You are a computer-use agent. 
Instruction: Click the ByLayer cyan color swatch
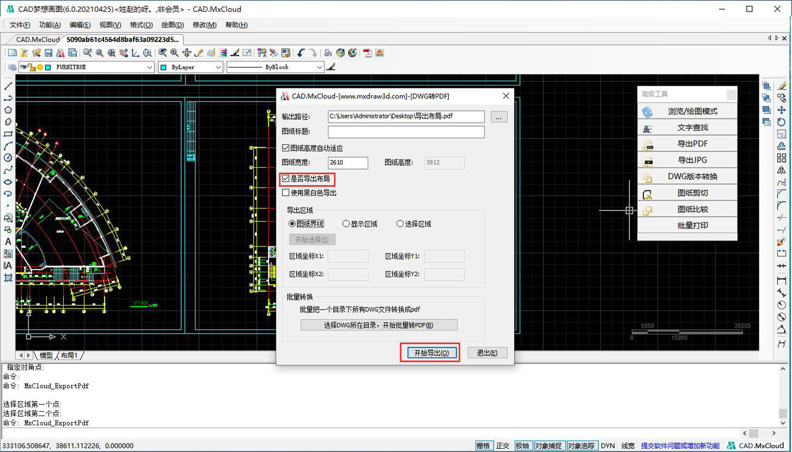pos(164,67)
